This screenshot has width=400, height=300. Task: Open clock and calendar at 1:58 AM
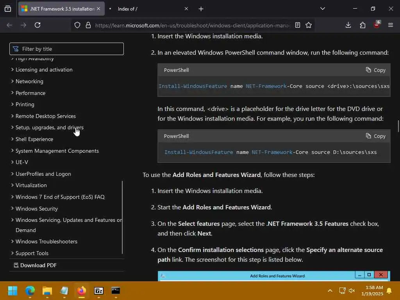372,291
